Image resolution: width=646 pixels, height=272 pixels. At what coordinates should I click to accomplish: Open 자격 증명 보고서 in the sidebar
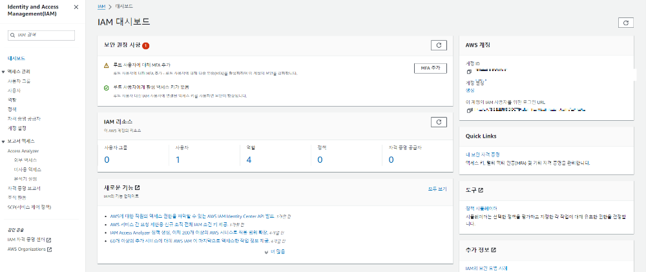point(24,189)
